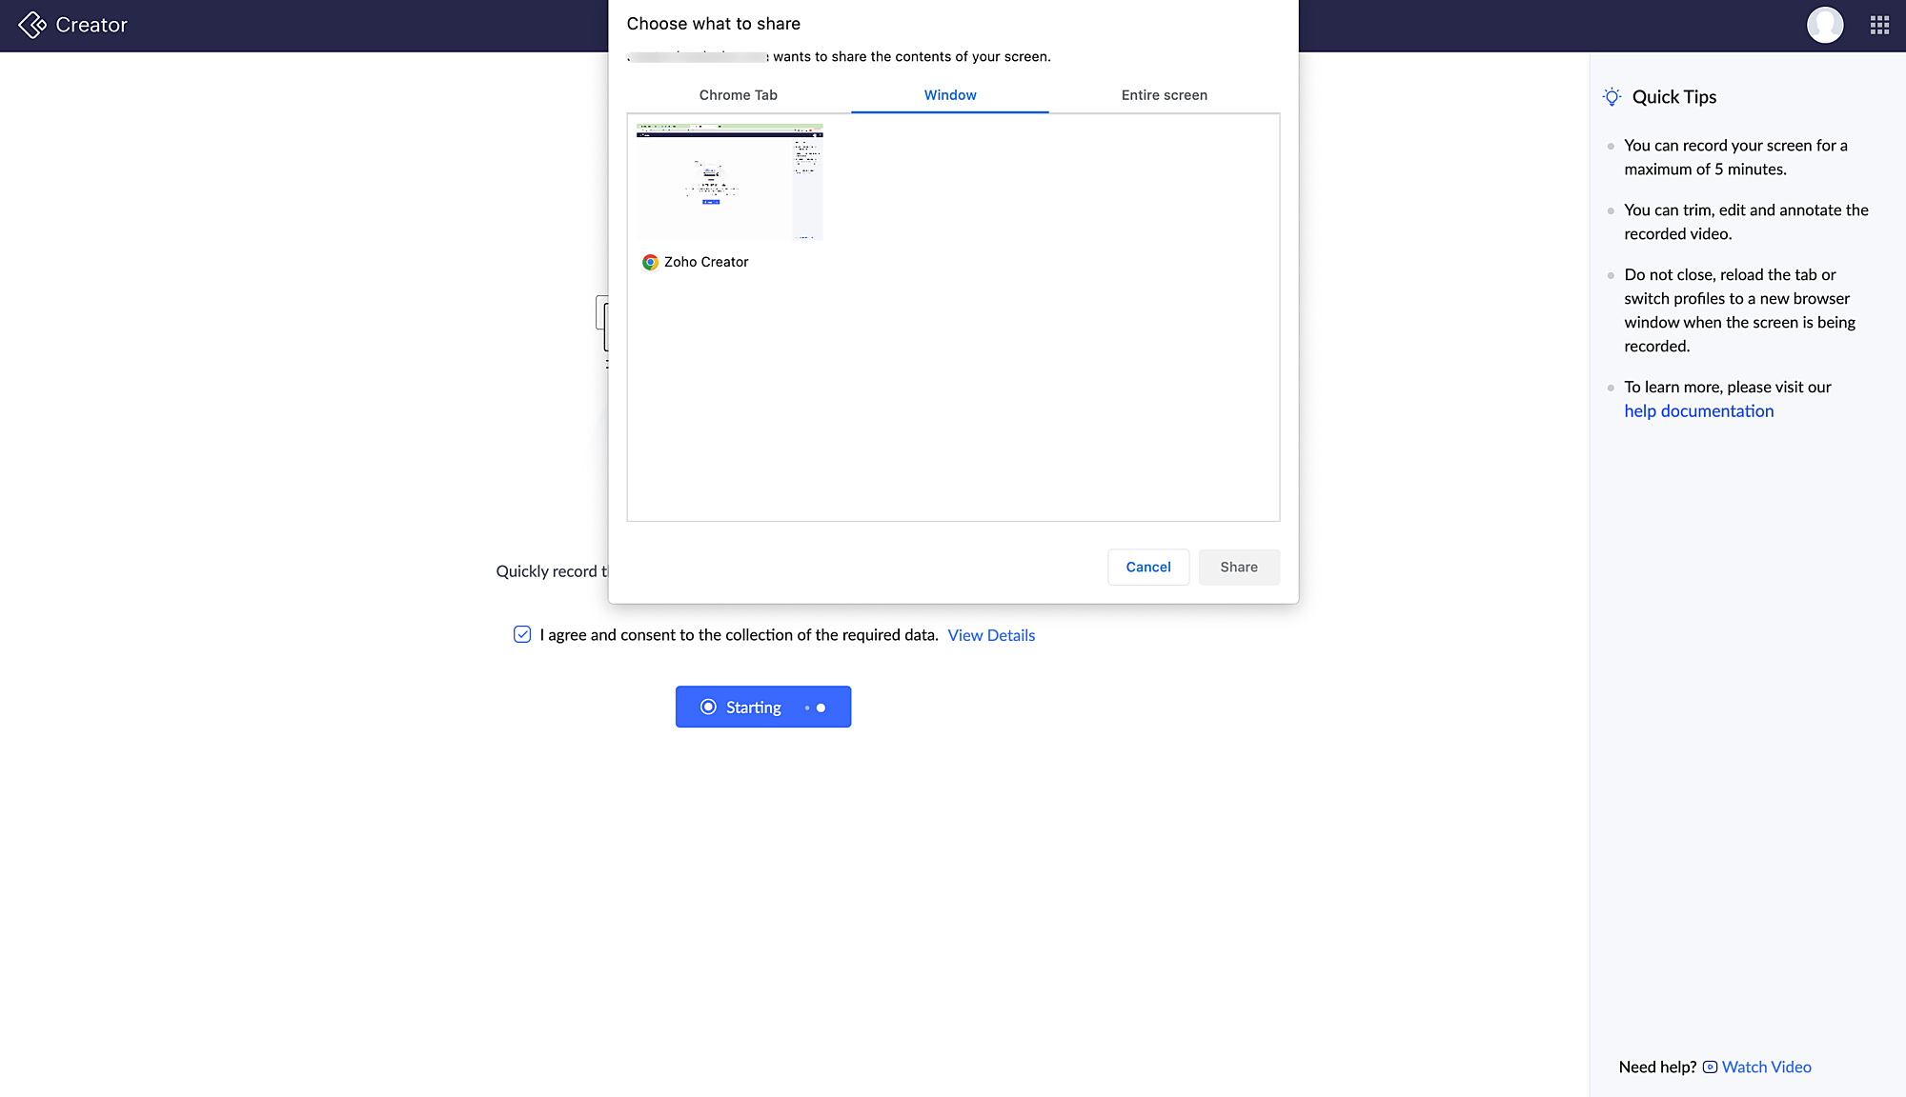Open the help documentation link
1906x1097 pixels.
pyautogui.click(x=1698, y=411)
